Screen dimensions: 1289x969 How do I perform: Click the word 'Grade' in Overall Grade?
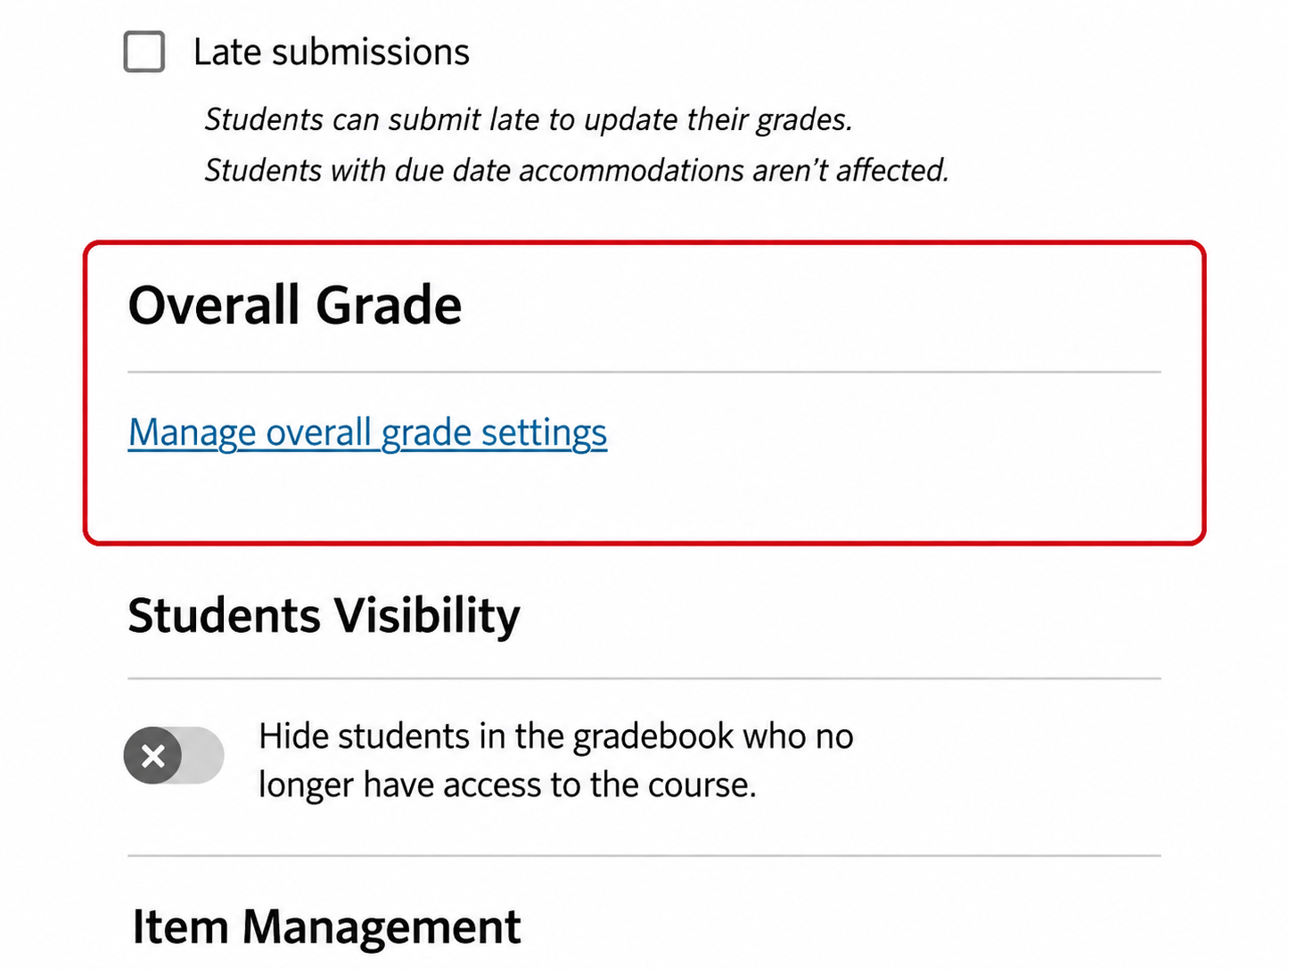tap(389, 305)
